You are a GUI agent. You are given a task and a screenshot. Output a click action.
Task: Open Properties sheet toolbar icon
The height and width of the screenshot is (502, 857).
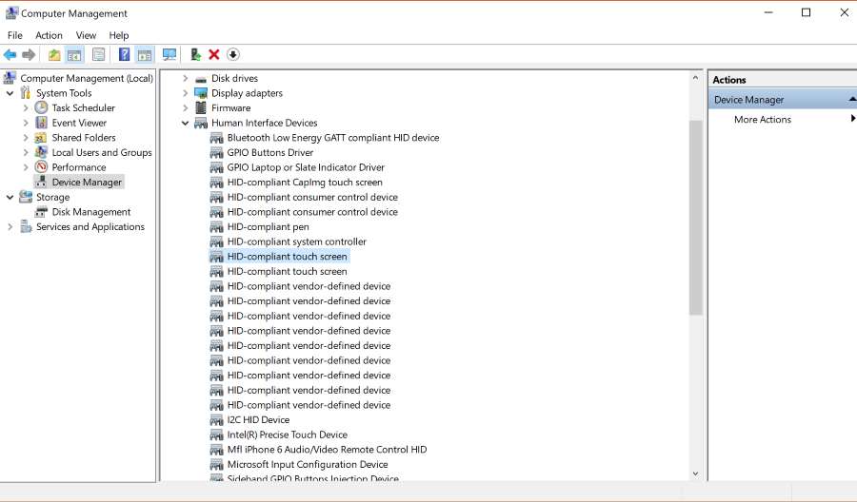point(98,54)
